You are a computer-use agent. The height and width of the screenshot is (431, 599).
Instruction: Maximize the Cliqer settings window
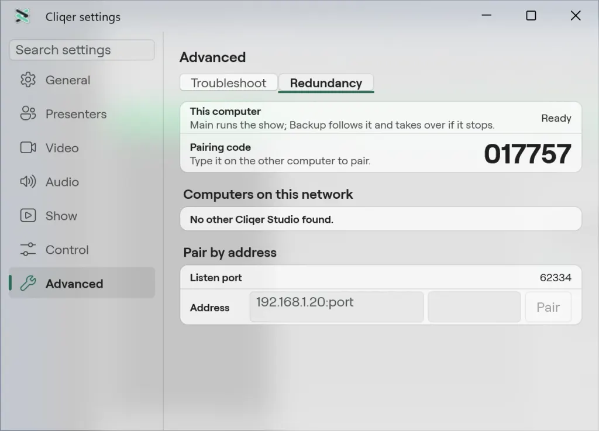[531, 16]
